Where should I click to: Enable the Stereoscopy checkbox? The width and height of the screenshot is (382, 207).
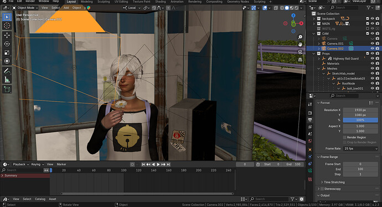point(322,189)
